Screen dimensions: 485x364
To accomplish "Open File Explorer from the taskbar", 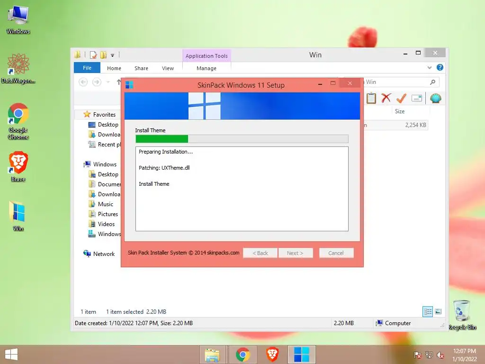I will (212, 355).
